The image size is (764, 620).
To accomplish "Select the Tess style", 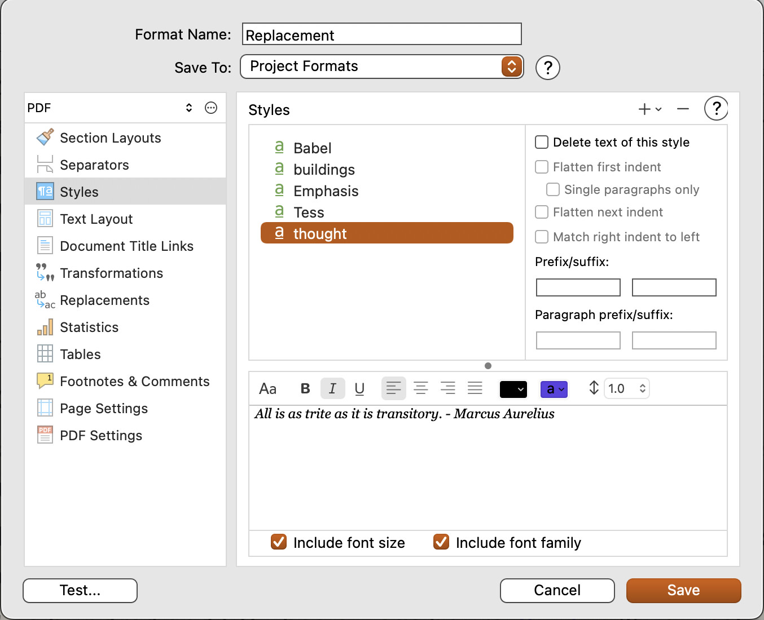I will coord(387,212).
